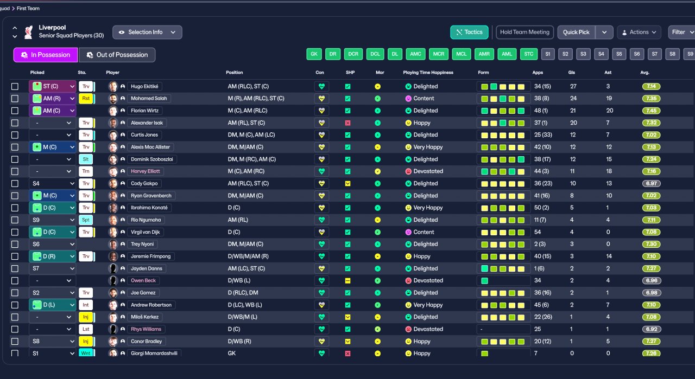Tick the checkbox for Andrew Robertson
695x379 pixels.
coord(15,305)
